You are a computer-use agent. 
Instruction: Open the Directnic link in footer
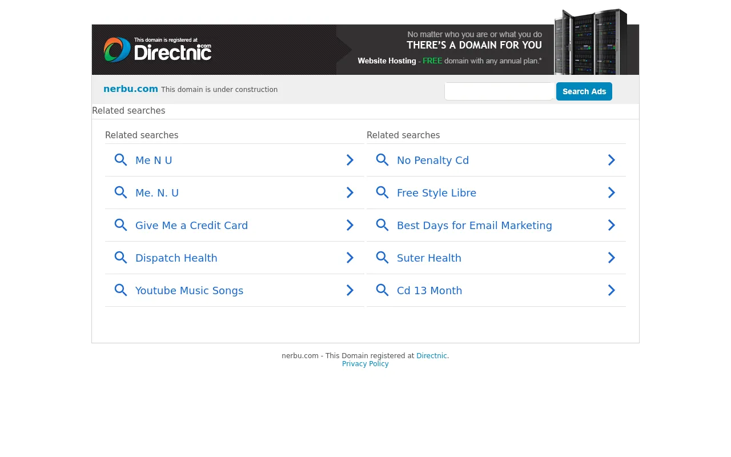(x=432, y=356)
